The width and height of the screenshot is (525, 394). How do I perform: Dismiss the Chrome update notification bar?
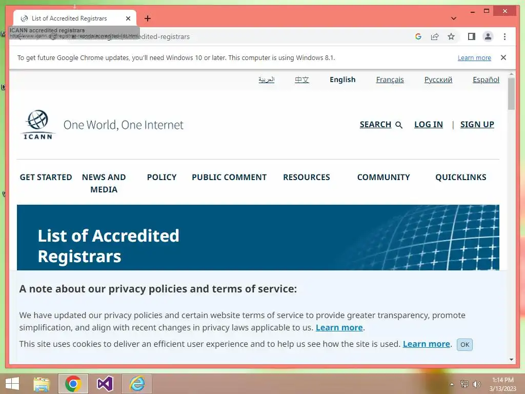pyautogui.click(x=503, y=57)
